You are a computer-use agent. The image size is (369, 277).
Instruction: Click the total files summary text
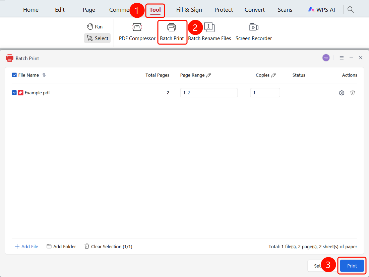(x=313, y=247)
